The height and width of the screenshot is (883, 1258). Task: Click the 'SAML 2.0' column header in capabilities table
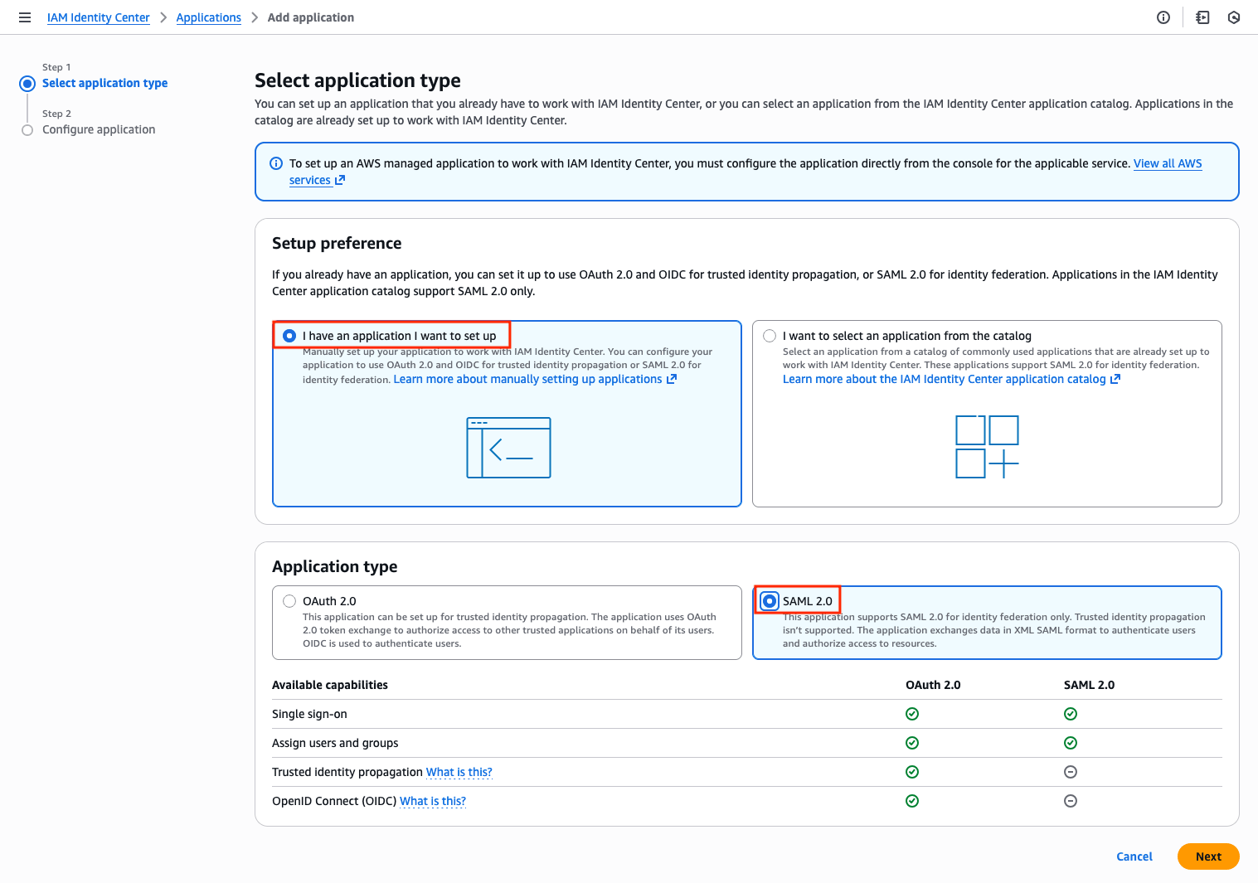[x=1089, y=685]
